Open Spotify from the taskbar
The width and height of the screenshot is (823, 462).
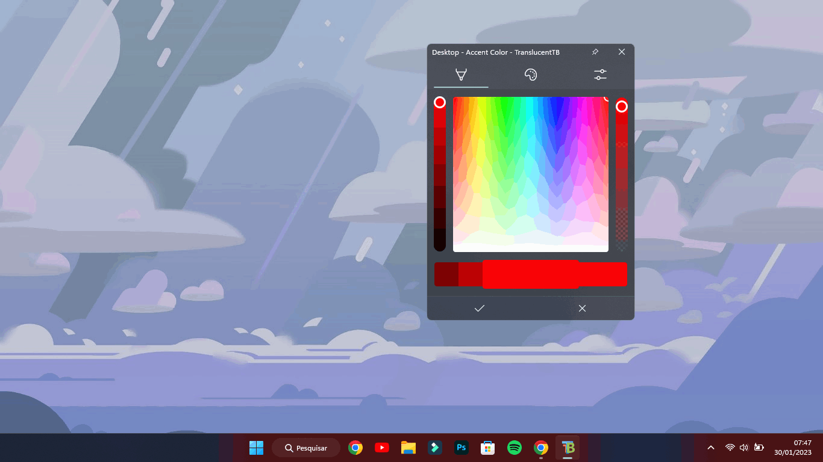515,448
